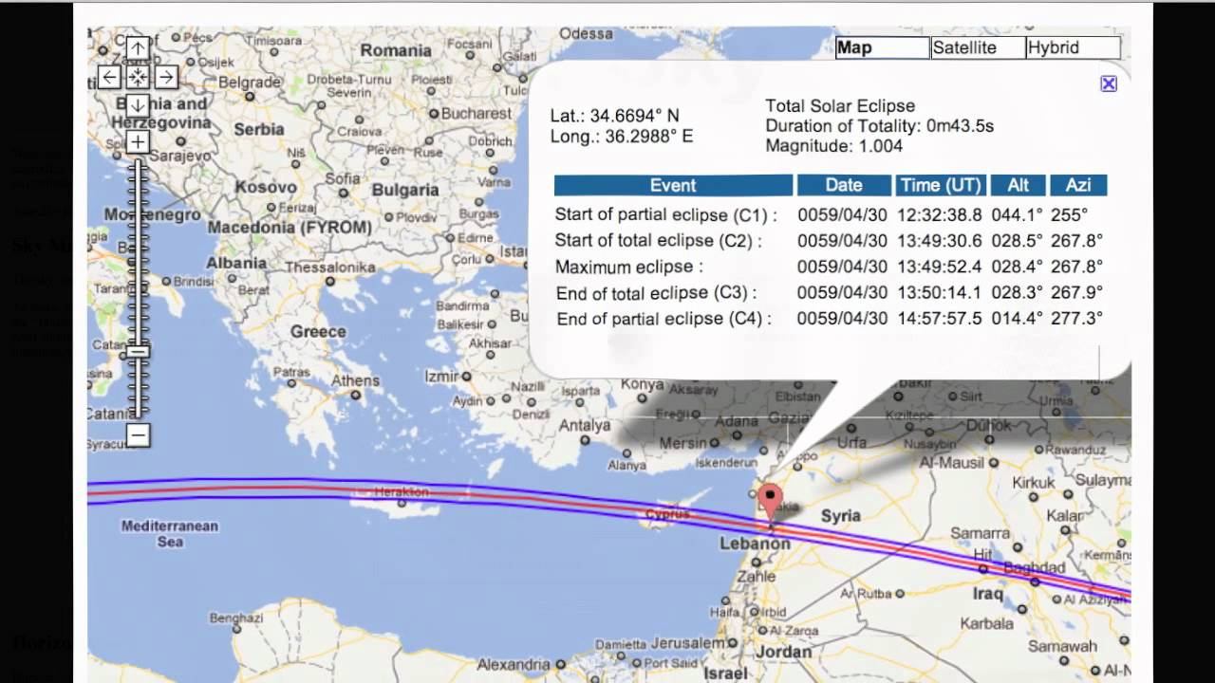Pan the map right with the arrow
Viewport: 1215px width, 683px height.
(166, 77)
